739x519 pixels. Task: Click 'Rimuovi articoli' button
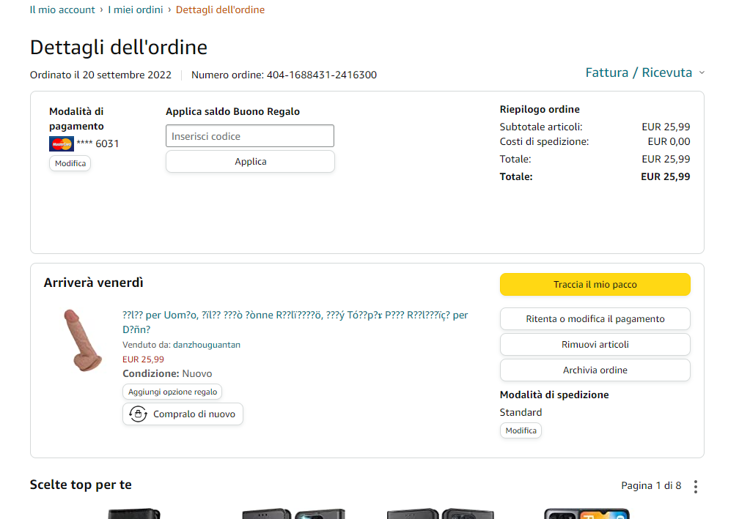click(x=595, y=345)
